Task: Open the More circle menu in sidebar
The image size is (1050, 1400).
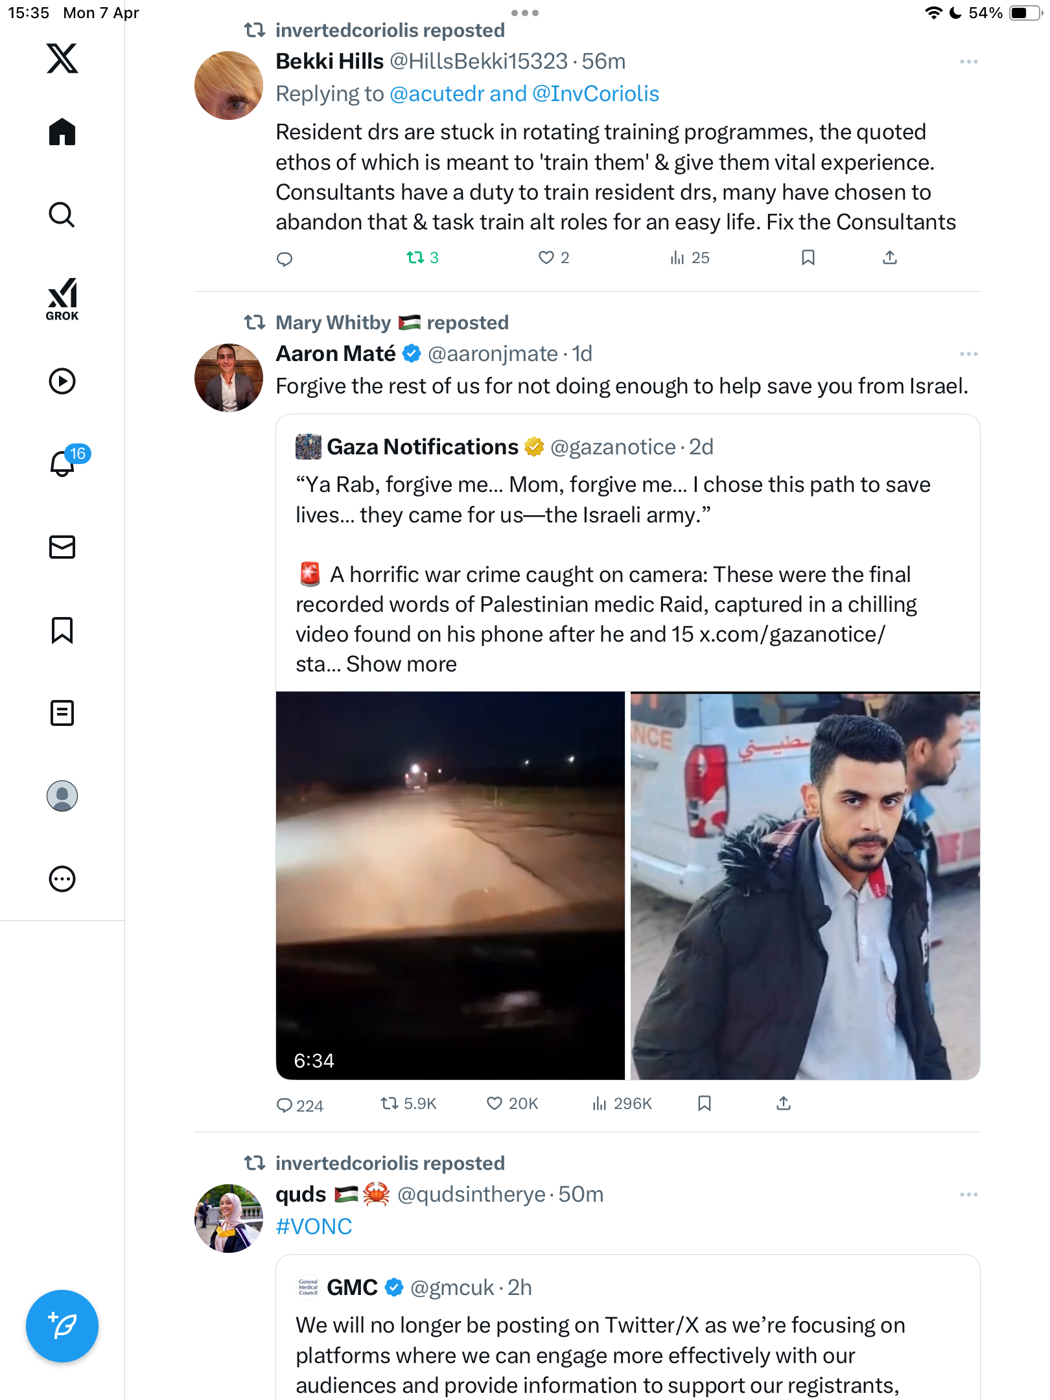Action: click(x=62, y=879)
